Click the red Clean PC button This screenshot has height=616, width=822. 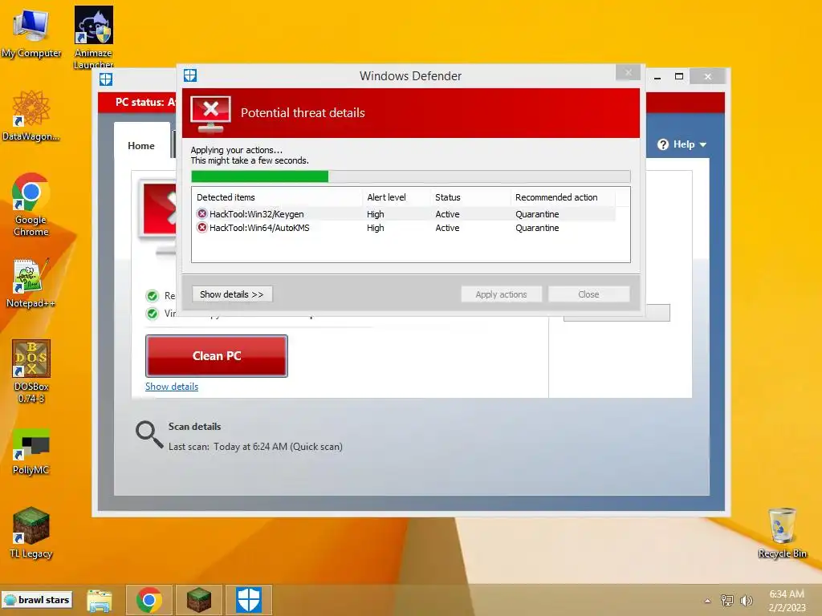(217, 355)
